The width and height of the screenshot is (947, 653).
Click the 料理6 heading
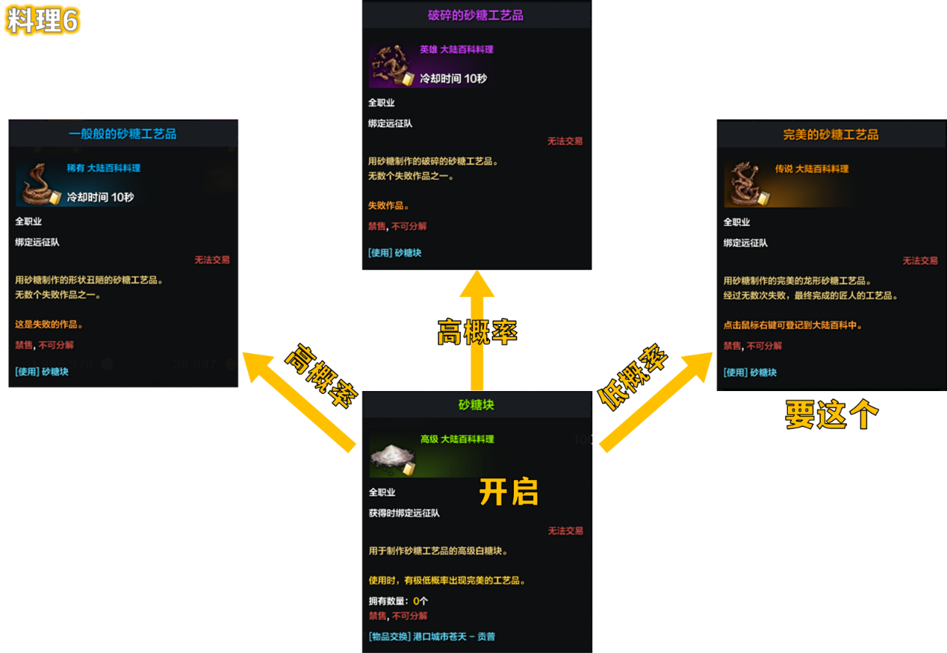click(43, 20)
